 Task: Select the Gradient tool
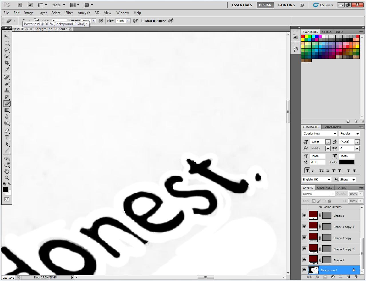(7, 110)
